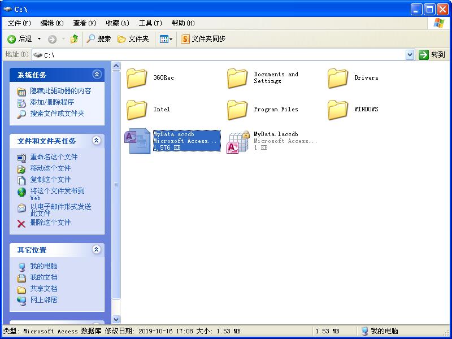Image resolution: width=452 pixels, height=339 pixels.
Task: Click the 文件夹同步 sync button
Action: (x=203, y=39)
